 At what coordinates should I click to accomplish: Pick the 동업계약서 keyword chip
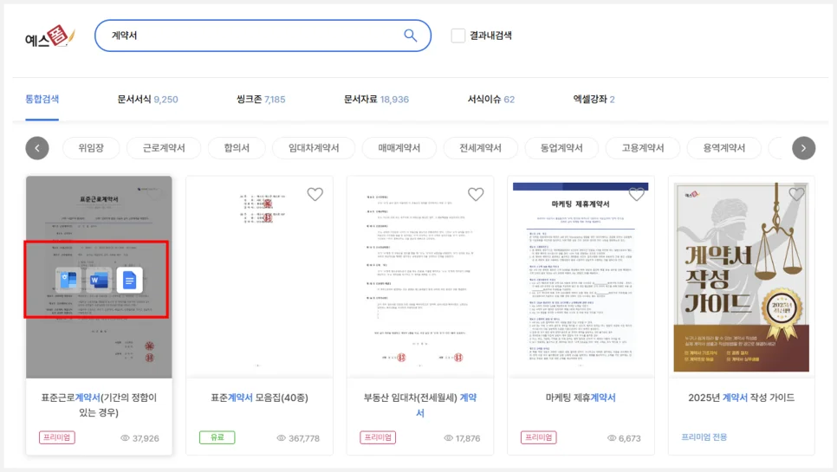pos(561,148)
